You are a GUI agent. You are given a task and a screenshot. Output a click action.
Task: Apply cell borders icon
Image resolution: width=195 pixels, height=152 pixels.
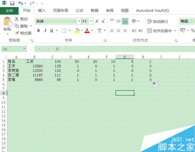pyautogui.click(x=64, y=30)
